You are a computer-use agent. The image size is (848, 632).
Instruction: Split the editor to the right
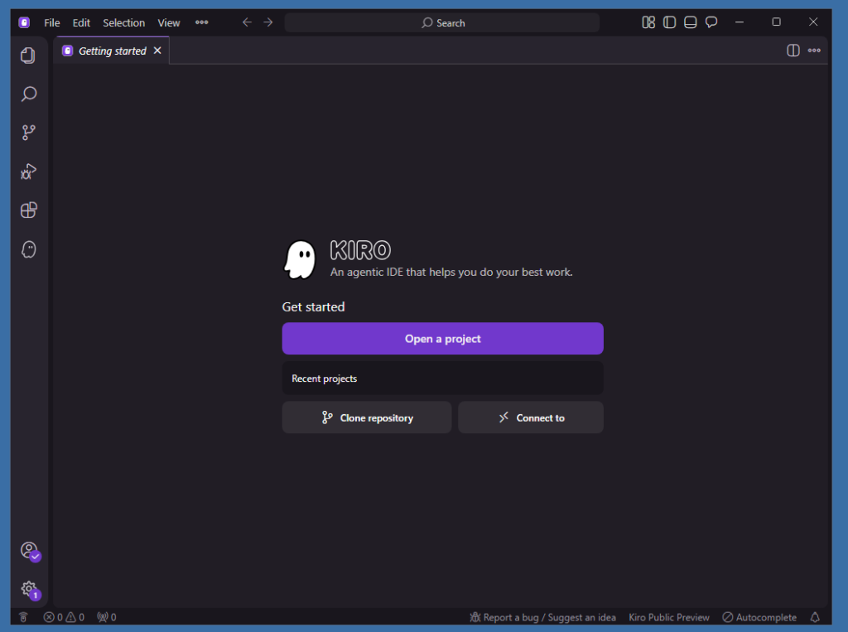coord(793,51)
